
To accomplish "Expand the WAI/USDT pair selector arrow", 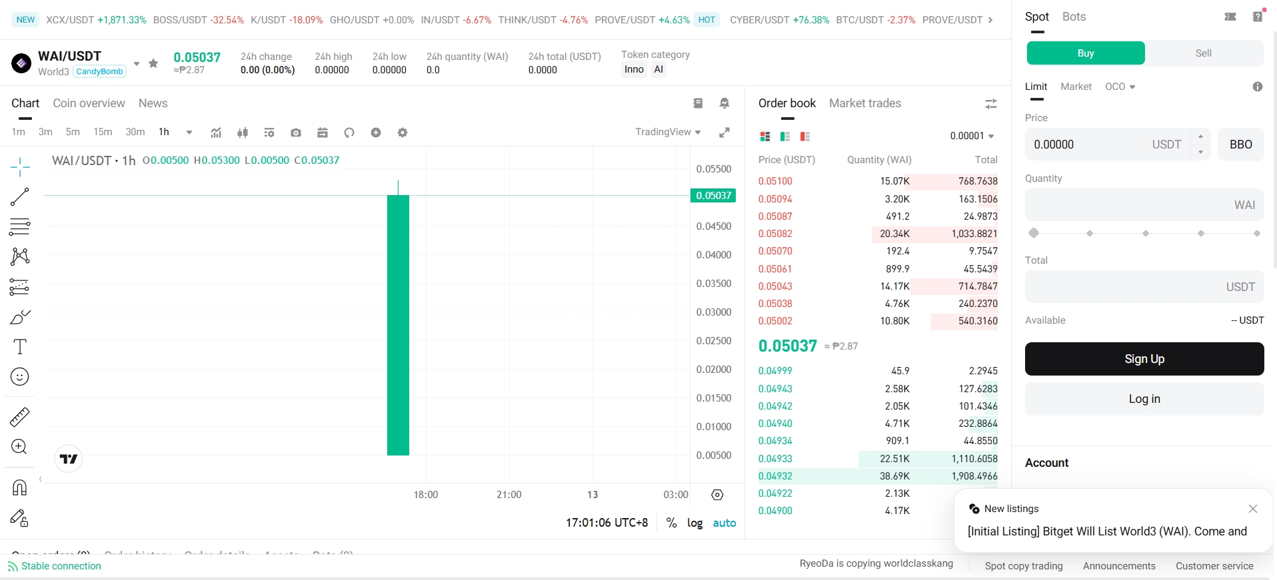I will tap(136, 64).
